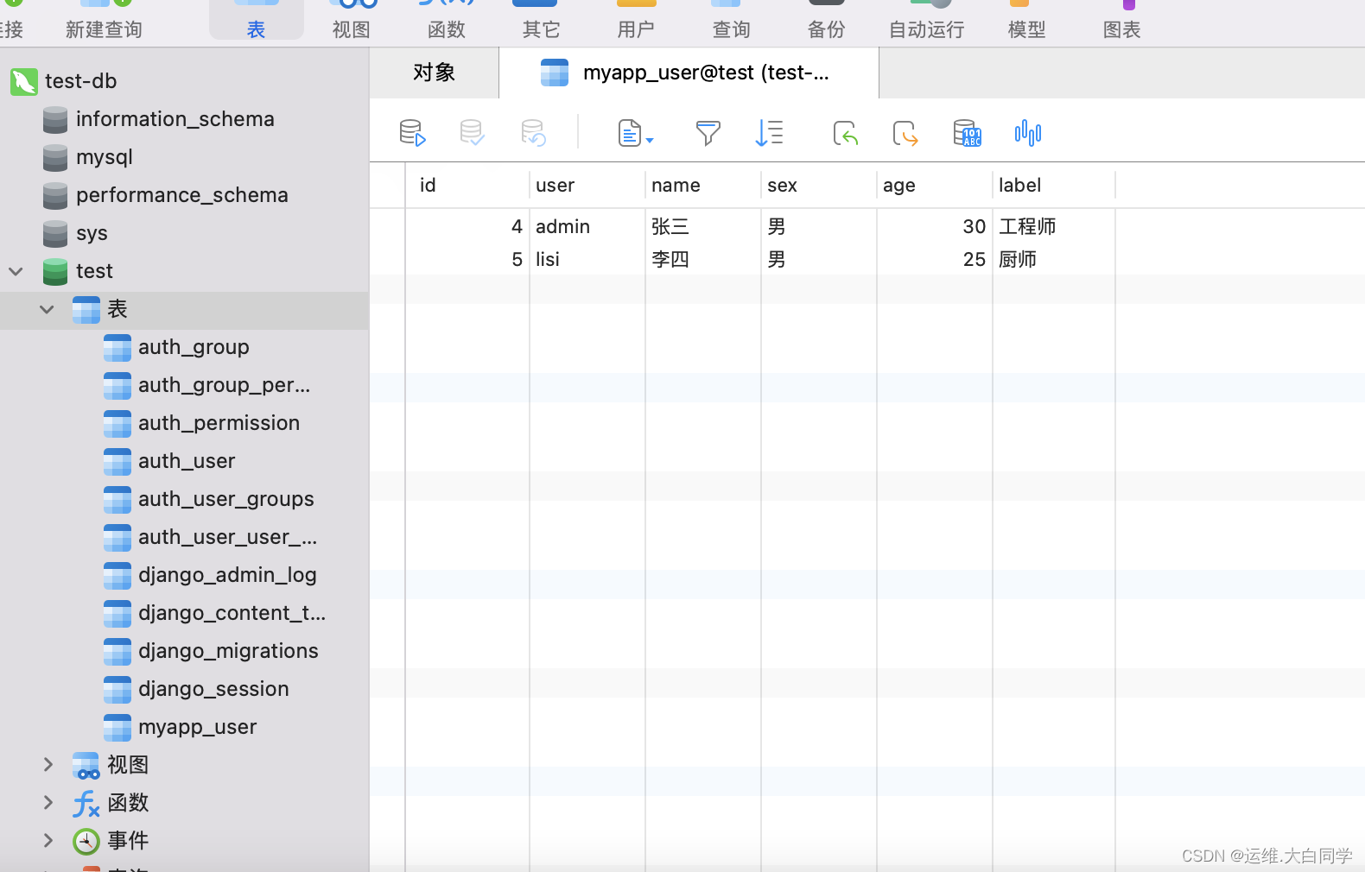Switch to the 对象 tab

[434, 73]
